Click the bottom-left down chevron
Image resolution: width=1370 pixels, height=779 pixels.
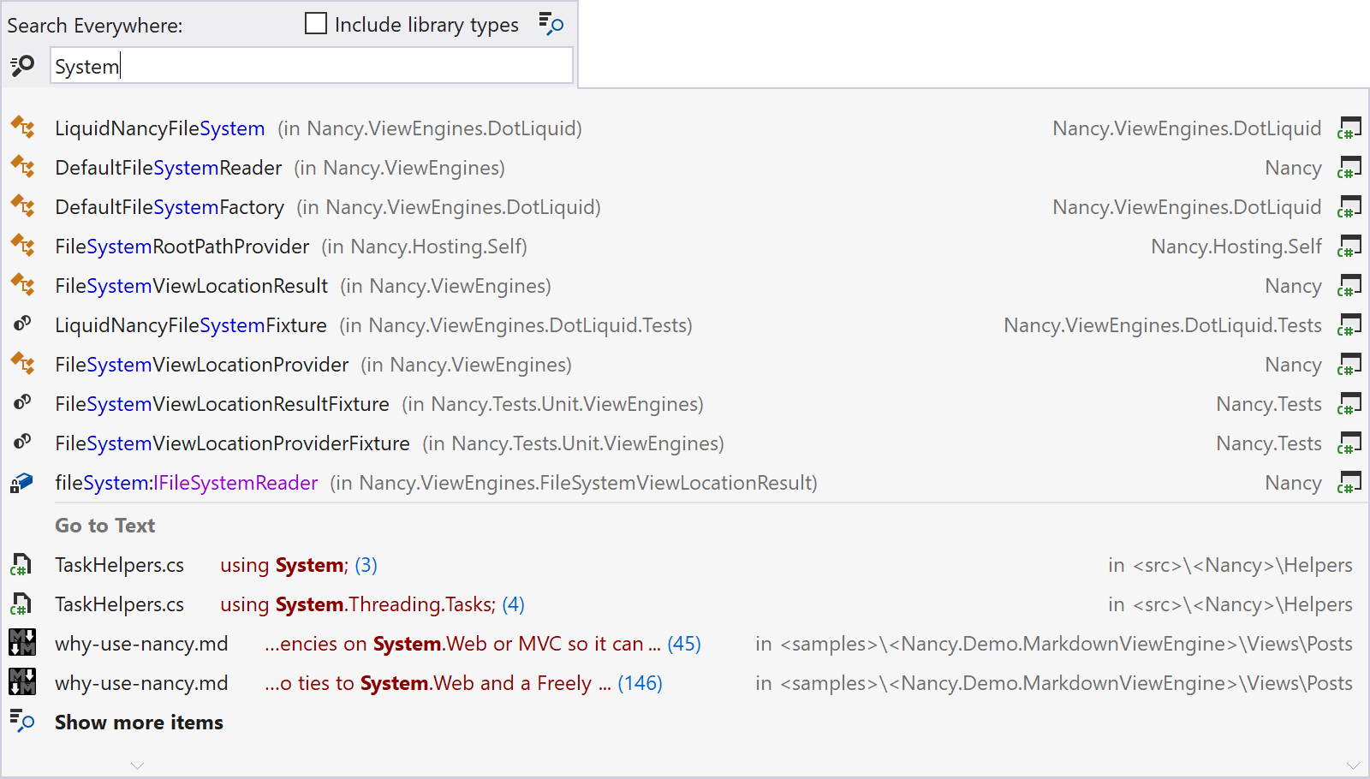point(137,765)
